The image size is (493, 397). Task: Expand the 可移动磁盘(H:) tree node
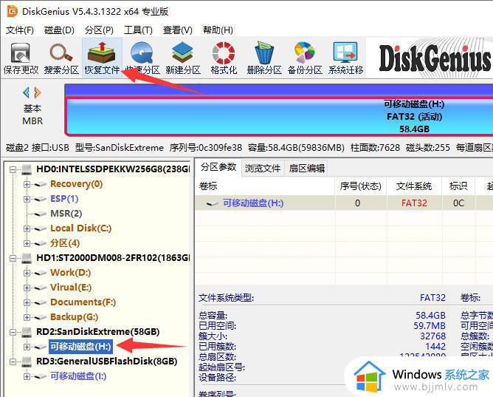point(27,347)
